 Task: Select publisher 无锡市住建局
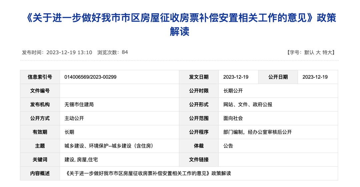pos(79,105)
